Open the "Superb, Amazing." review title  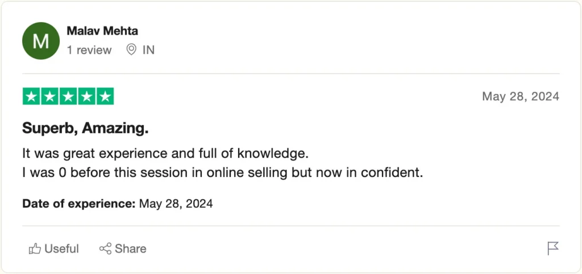[x=85, y=128]
